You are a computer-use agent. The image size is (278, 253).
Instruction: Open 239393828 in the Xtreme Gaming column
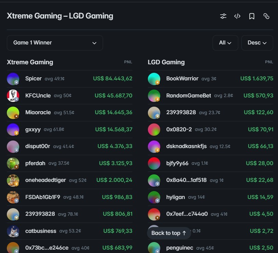point(40,214)
